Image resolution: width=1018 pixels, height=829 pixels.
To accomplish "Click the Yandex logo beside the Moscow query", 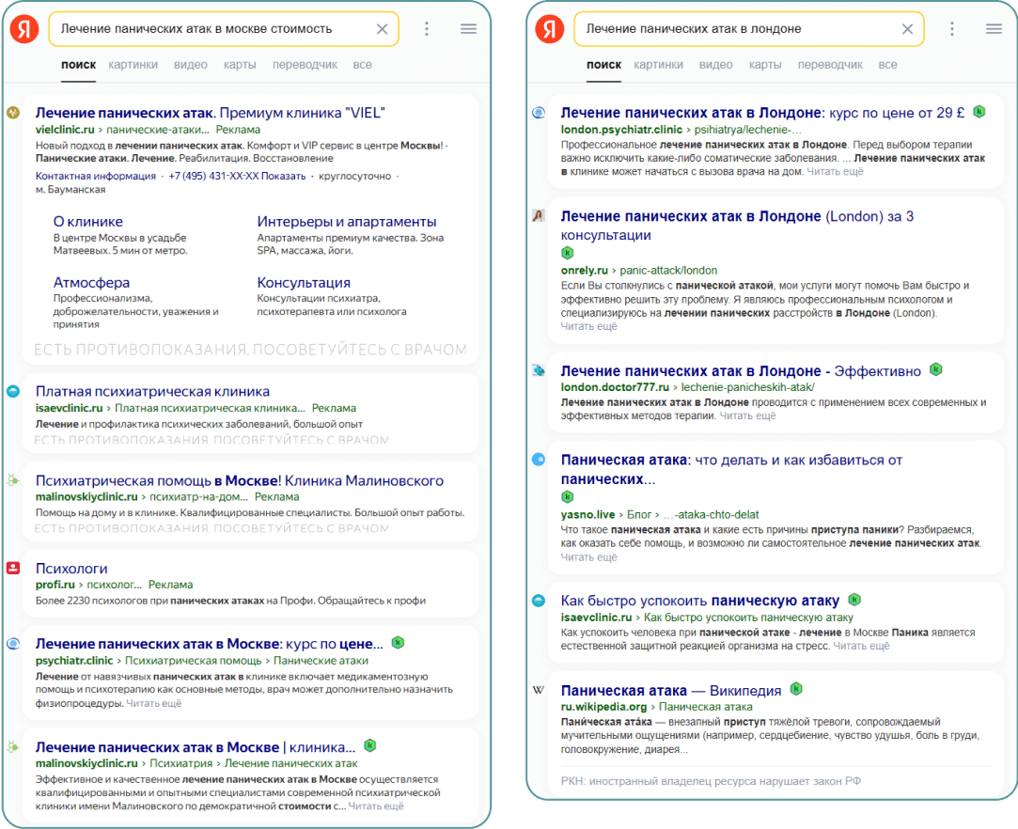I will 24,29.
